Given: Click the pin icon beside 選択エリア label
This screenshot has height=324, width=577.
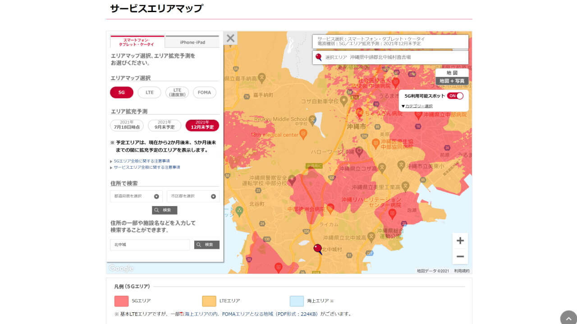Looking at the screenshot, I should tap(319, 58).
